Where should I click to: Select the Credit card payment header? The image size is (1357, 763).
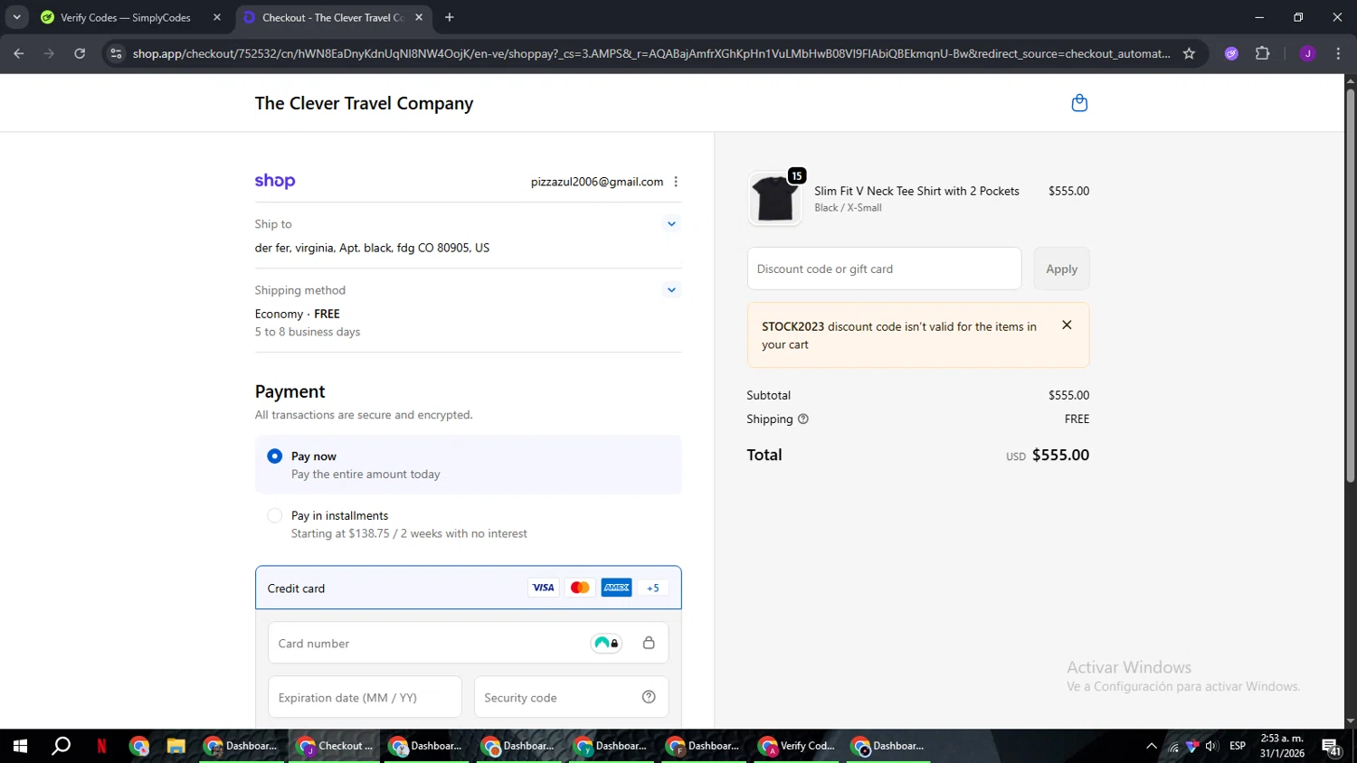[x=468, y=588]
